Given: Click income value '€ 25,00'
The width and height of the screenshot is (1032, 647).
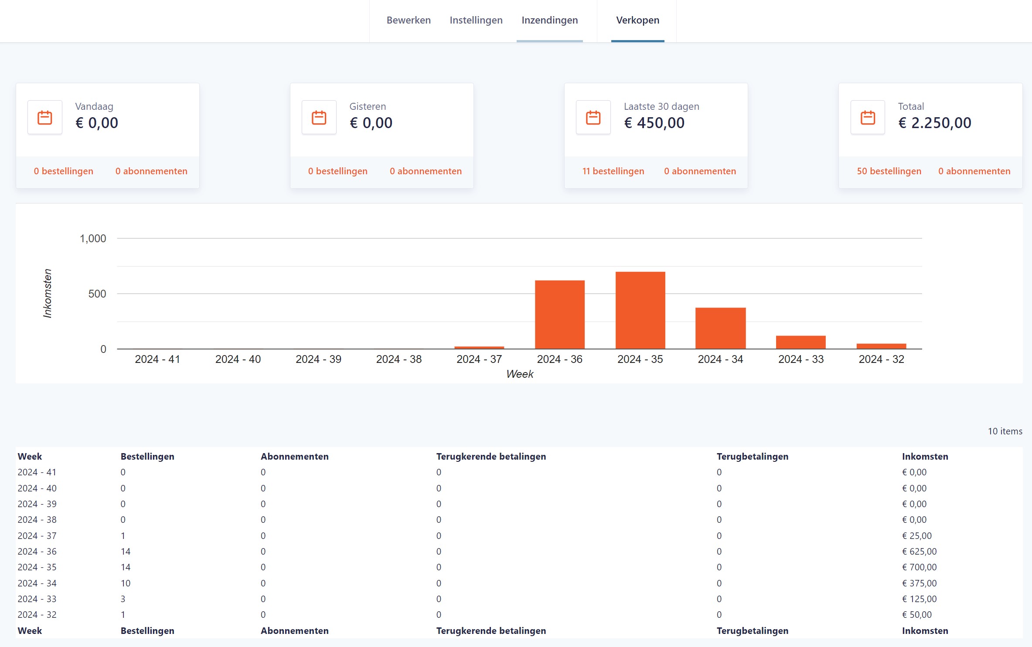Looking at the screenshot, I should [916, 536].
